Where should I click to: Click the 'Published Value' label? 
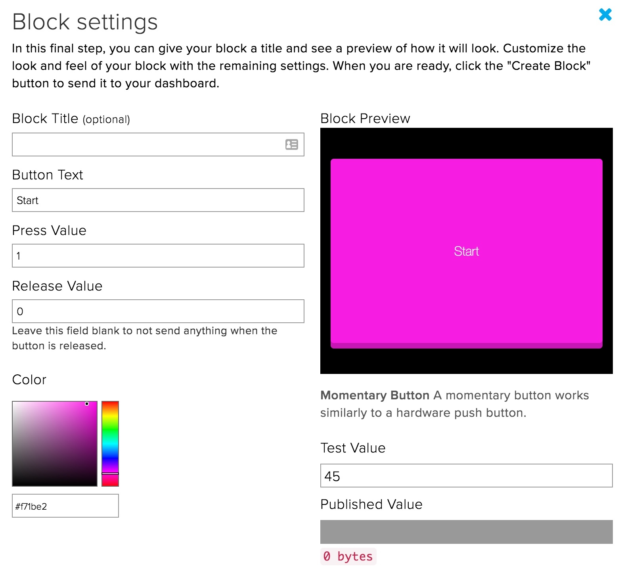pyautogui.click(x=371, y=504)
